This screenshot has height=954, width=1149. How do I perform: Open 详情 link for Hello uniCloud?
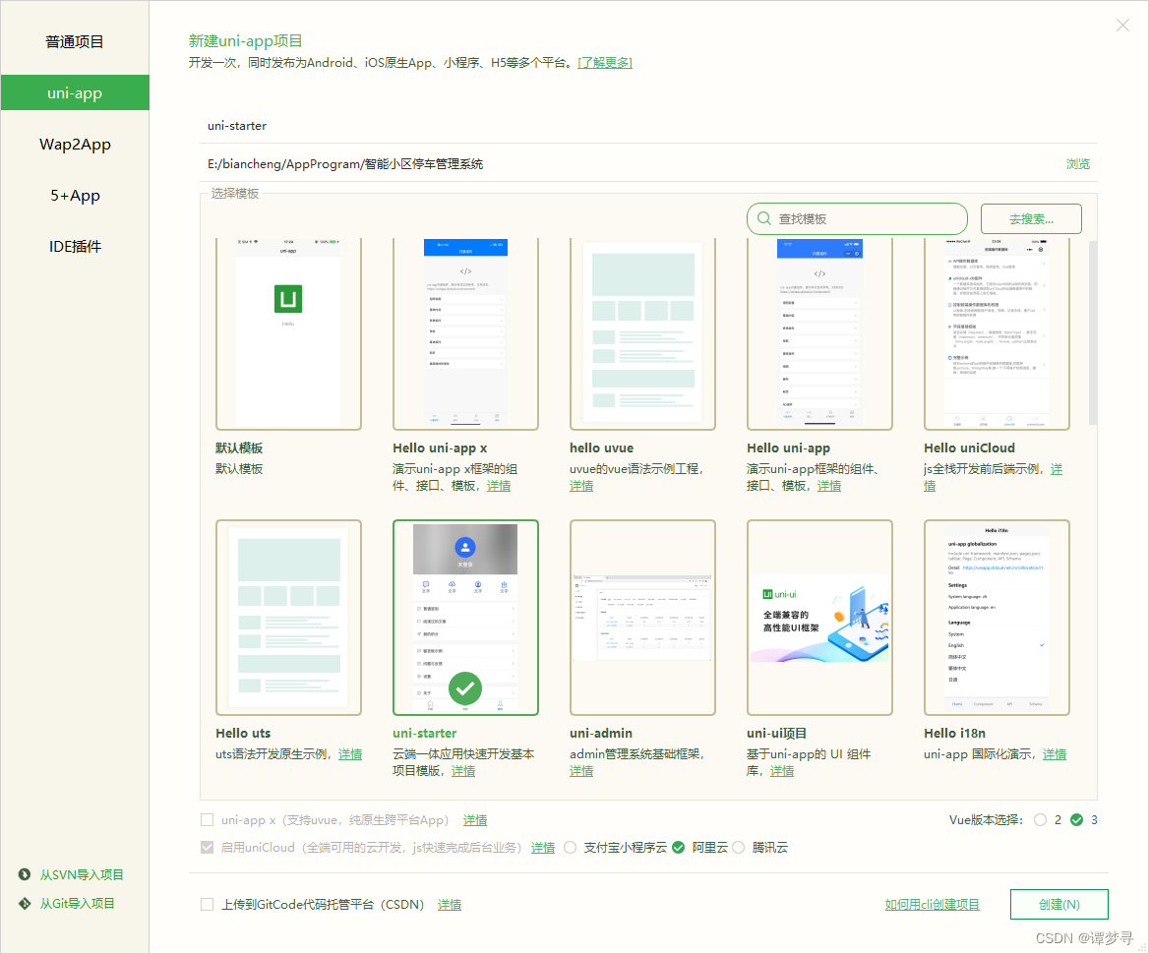click(1056, 469)
